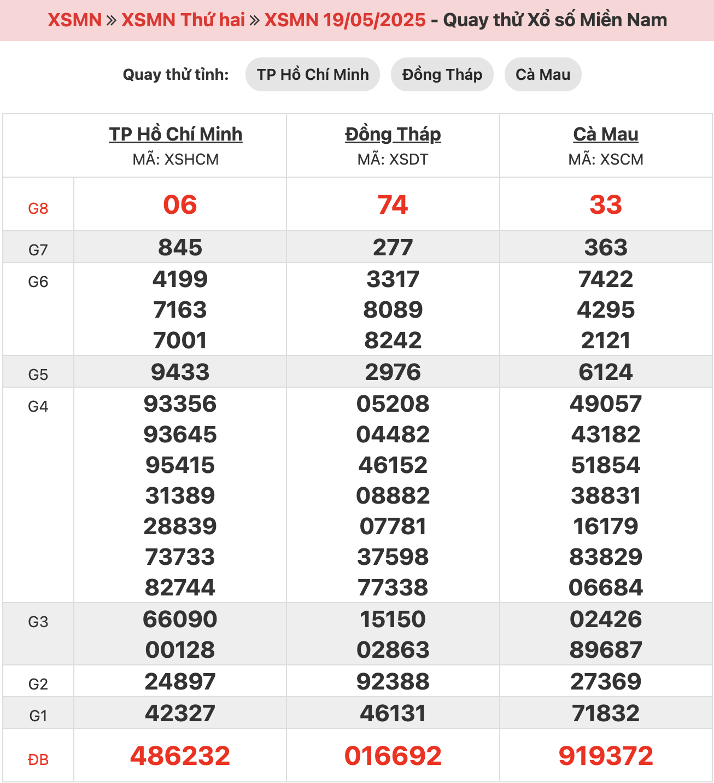Screen dimensions: 714x783
Task: Click G6 number 8089
Action: (393, 310)
